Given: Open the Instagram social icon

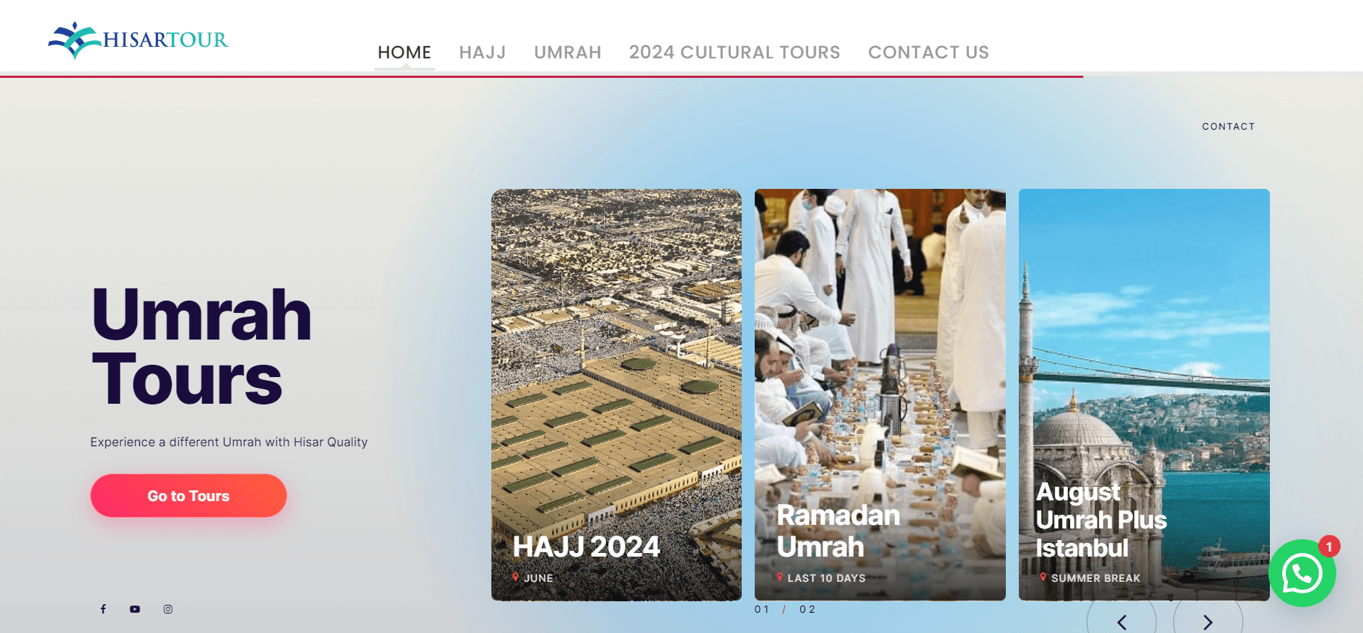Looking at the screenshot, I should point(168,609).
